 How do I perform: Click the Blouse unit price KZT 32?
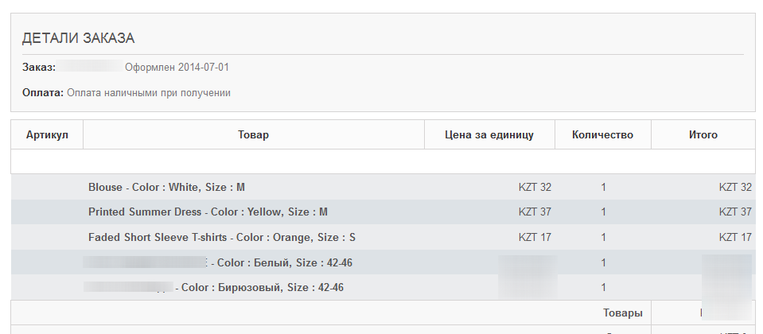[x=535, y=188]
